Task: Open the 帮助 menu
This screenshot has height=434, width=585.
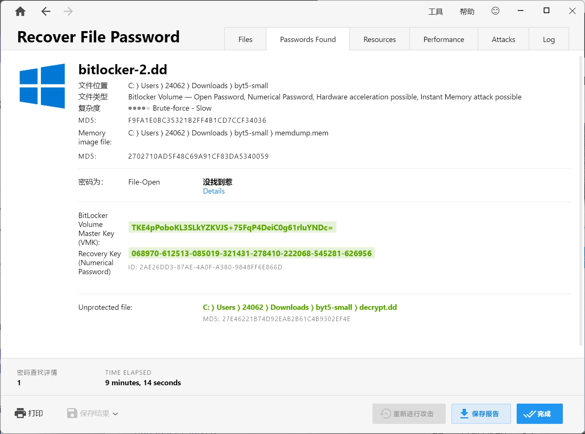Action: [x=467, y=12]
